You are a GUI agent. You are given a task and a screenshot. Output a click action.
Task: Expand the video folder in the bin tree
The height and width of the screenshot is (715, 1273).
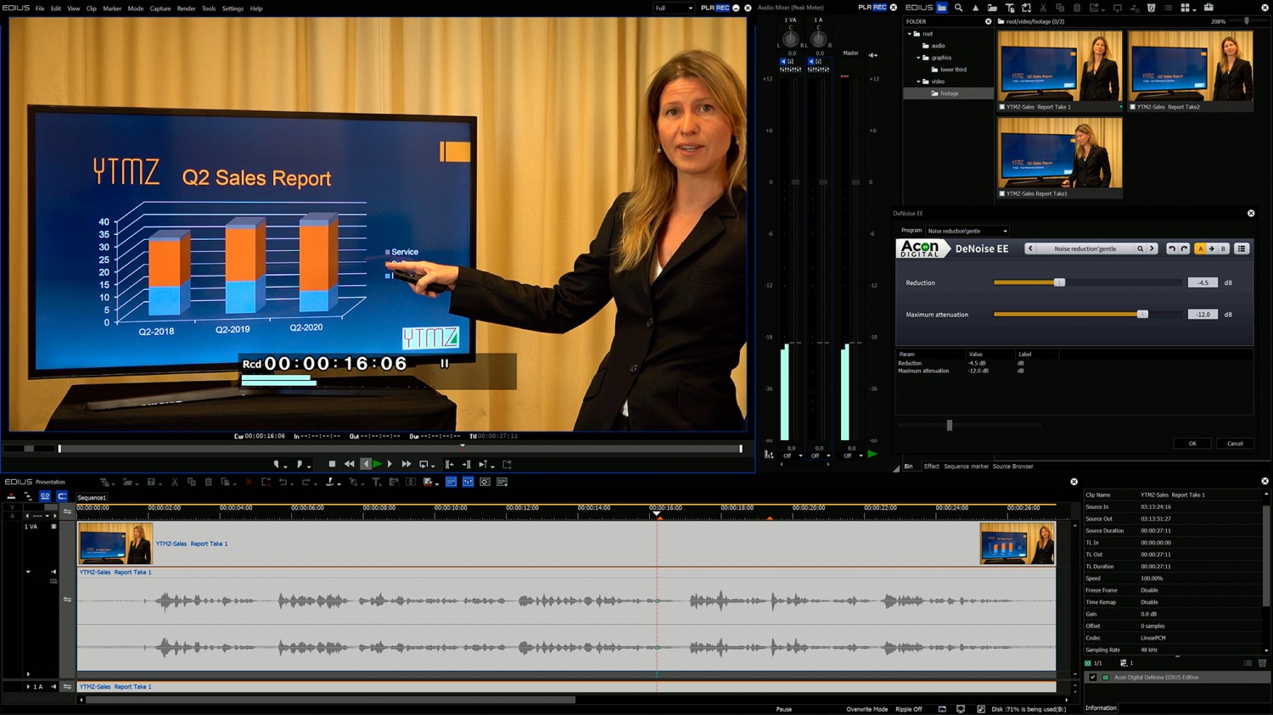pyautogui.click(x=918, y=81)
